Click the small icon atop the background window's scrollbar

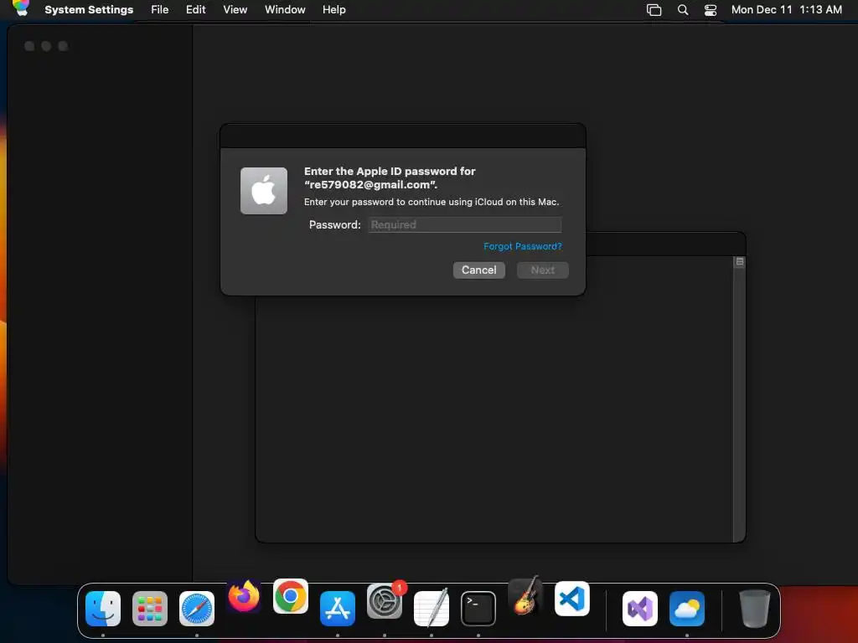coord(740,262)
